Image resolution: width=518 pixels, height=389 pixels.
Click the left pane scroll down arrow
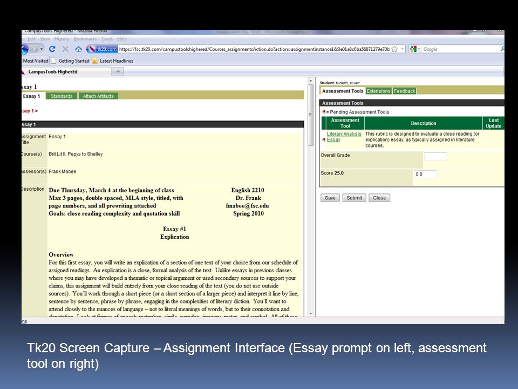[311, 313]
